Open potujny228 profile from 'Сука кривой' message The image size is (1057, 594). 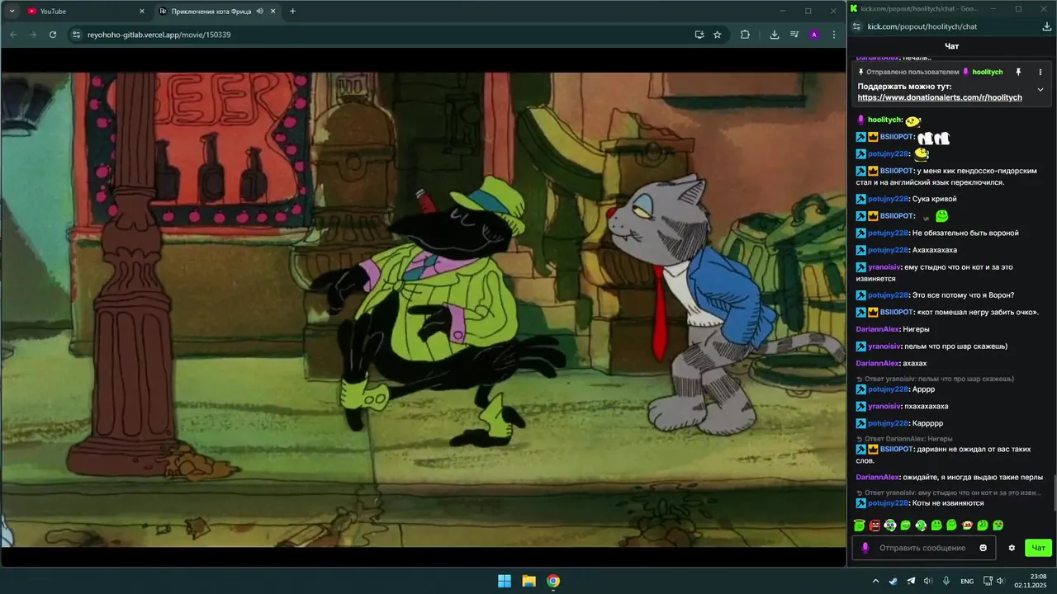pos(888,199)
